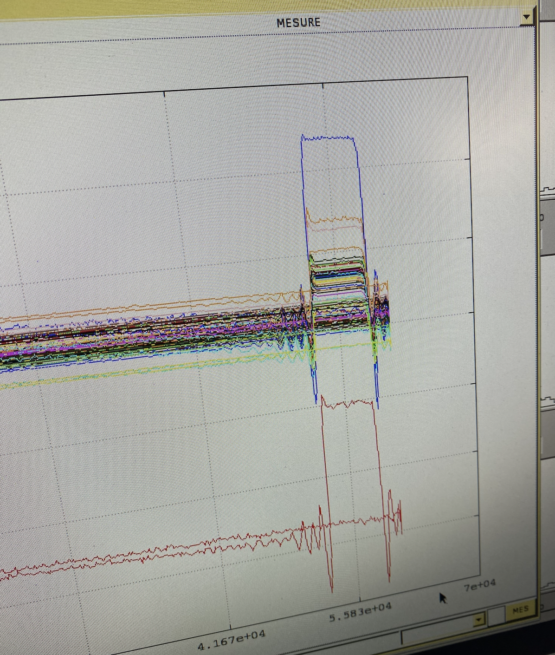Viewport: 555px width, 655px height.
Task: Click the lowest step-waveform icon at right edge
Action: [549, 584]
